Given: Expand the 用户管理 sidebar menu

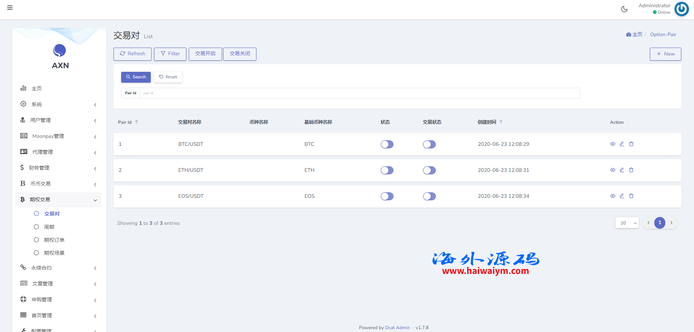Looking at the screenshot, I should point(58,120).
